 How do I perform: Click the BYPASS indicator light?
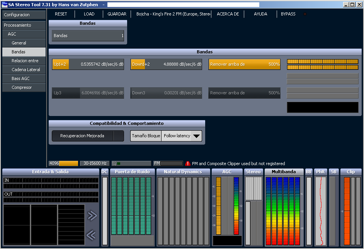305,14
